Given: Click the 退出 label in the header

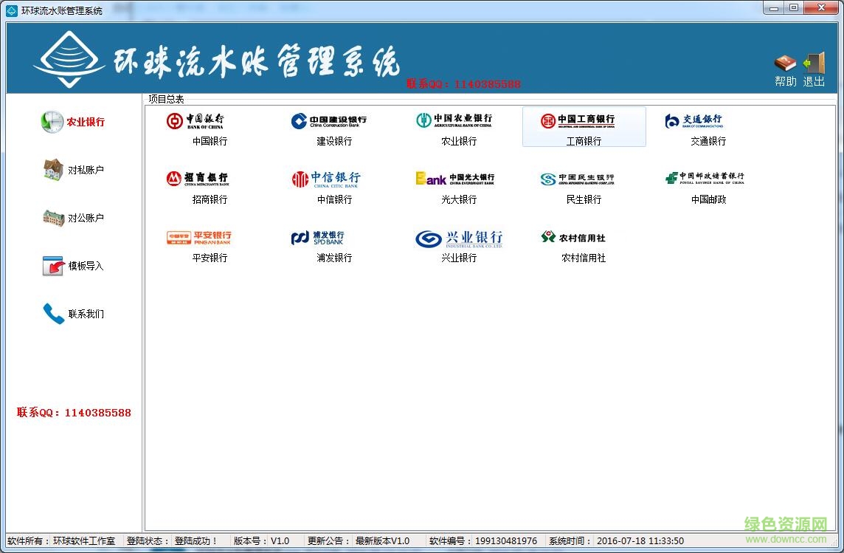Looking at the screenshot, I should tap(814, 81).
